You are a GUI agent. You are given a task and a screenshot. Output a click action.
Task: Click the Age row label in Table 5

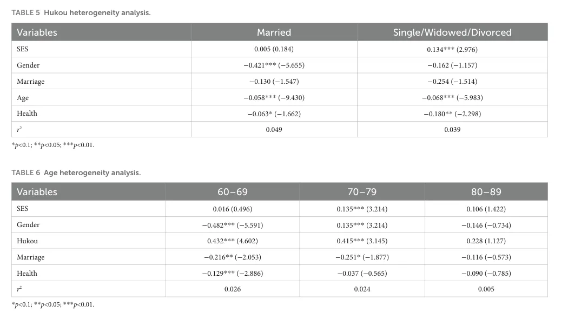[23, 98]
